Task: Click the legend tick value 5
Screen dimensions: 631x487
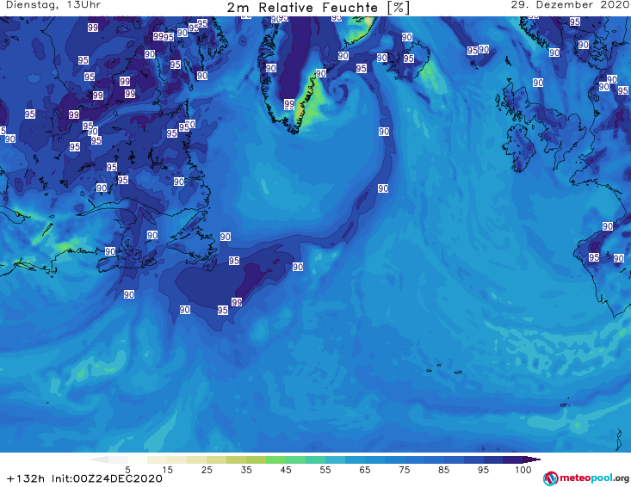Action: [x=127, y=470]
